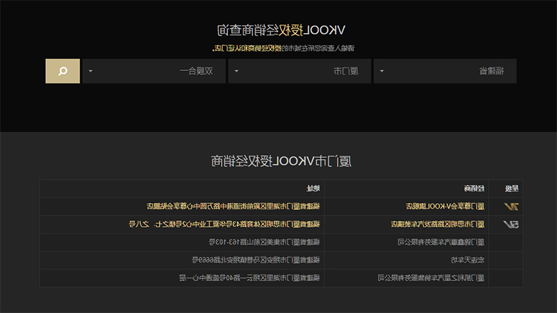Open the 厦门市 city dropdown arrow

click(237, 71)
